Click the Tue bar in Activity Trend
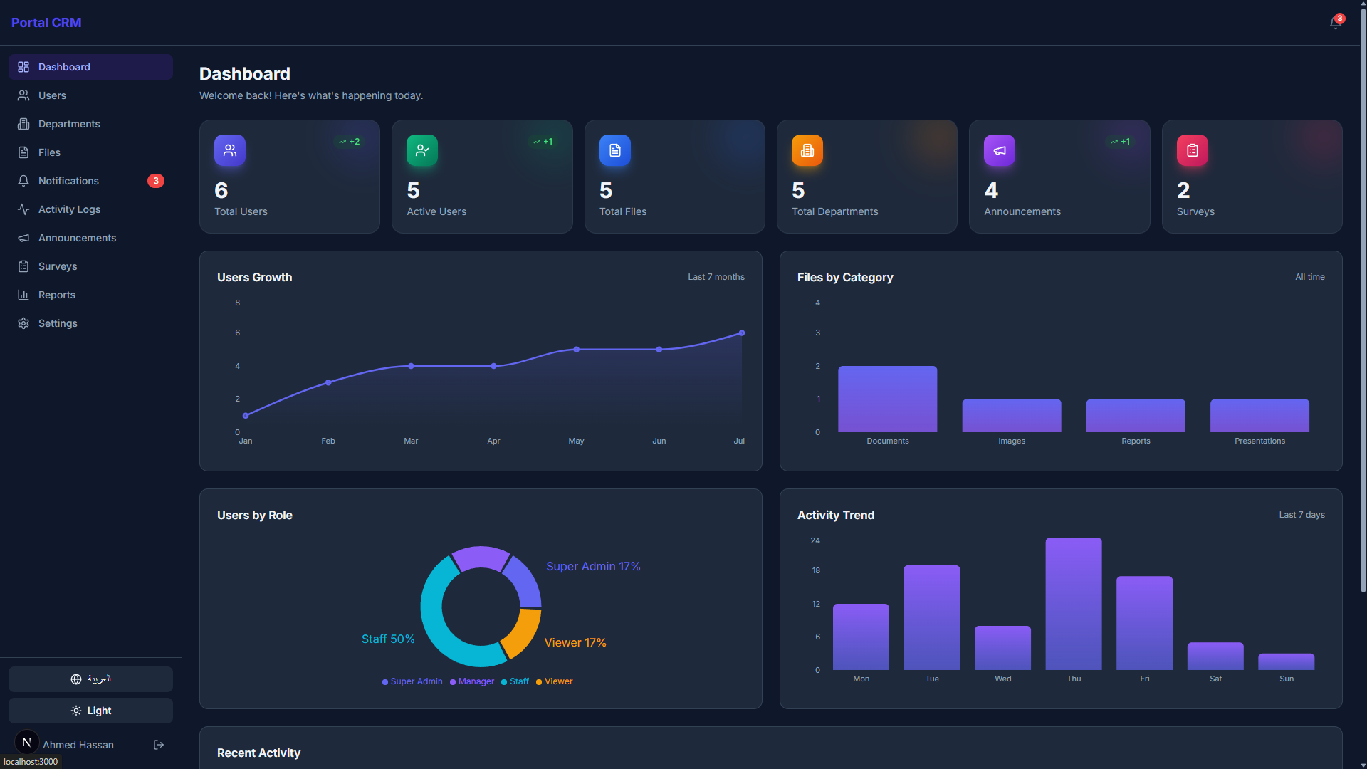1367x769 pixels. pos(932,617)
